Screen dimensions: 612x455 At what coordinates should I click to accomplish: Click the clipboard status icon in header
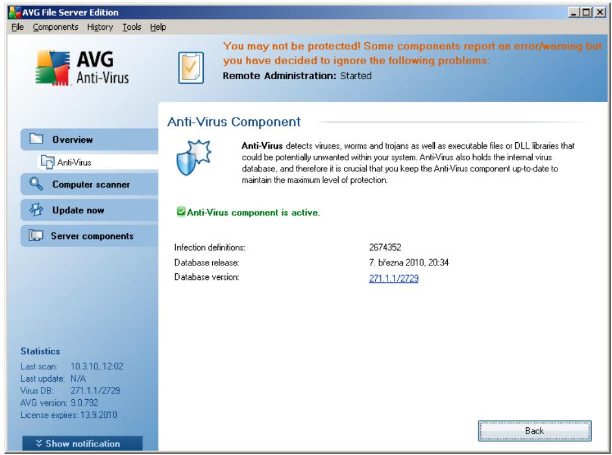click(191, 68)
